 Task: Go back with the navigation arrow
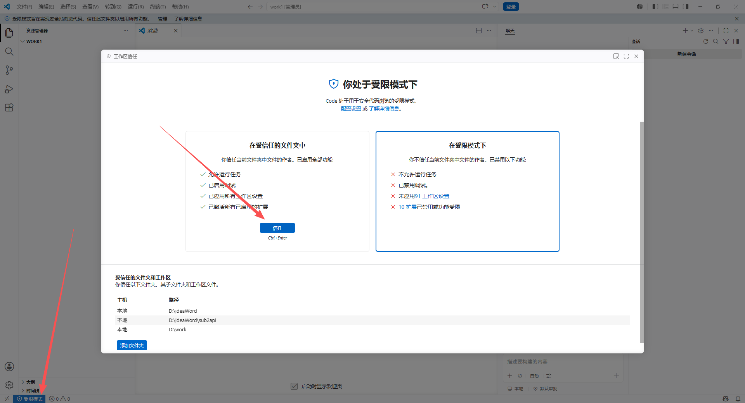[x=250, y=7]
